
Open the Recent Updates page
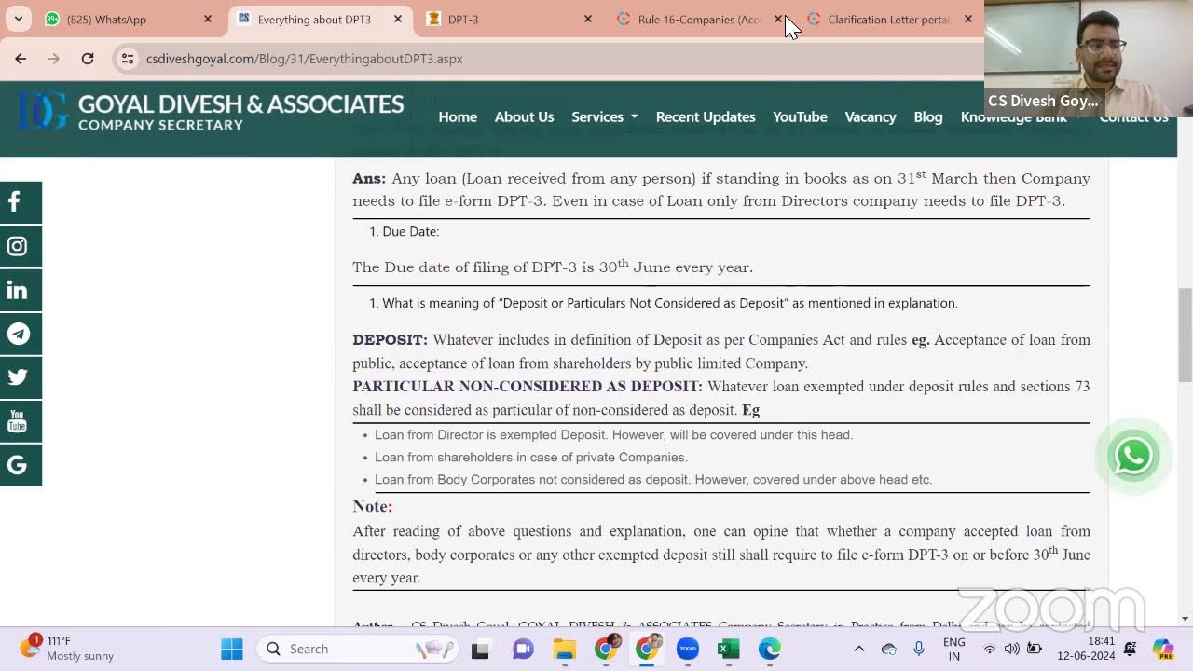tap(706, 116)
